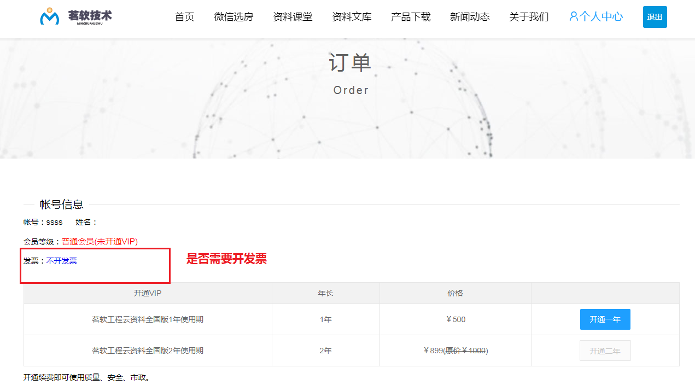
Task: Open 产品下载 page
Action: click(411, 17)
